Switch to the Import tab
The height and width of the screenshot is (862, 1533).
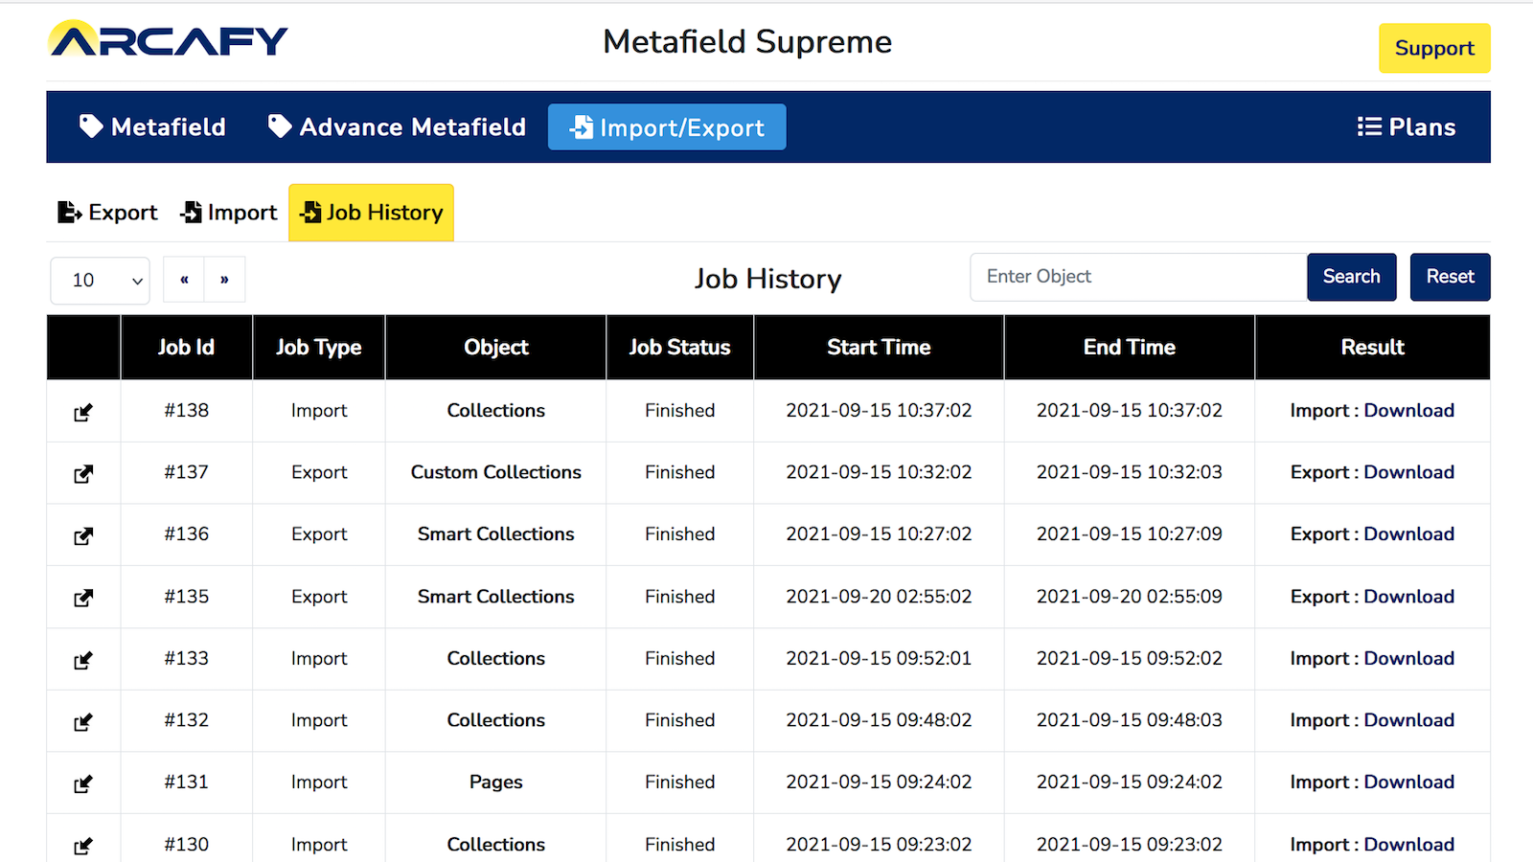tap(228, 213)
